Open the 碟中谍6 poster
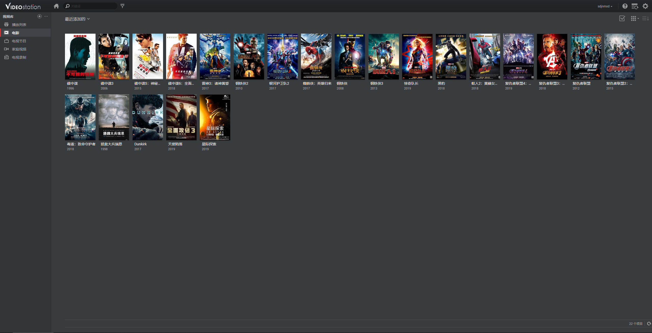This screenshot has width=652, height=333. point(181,56)
